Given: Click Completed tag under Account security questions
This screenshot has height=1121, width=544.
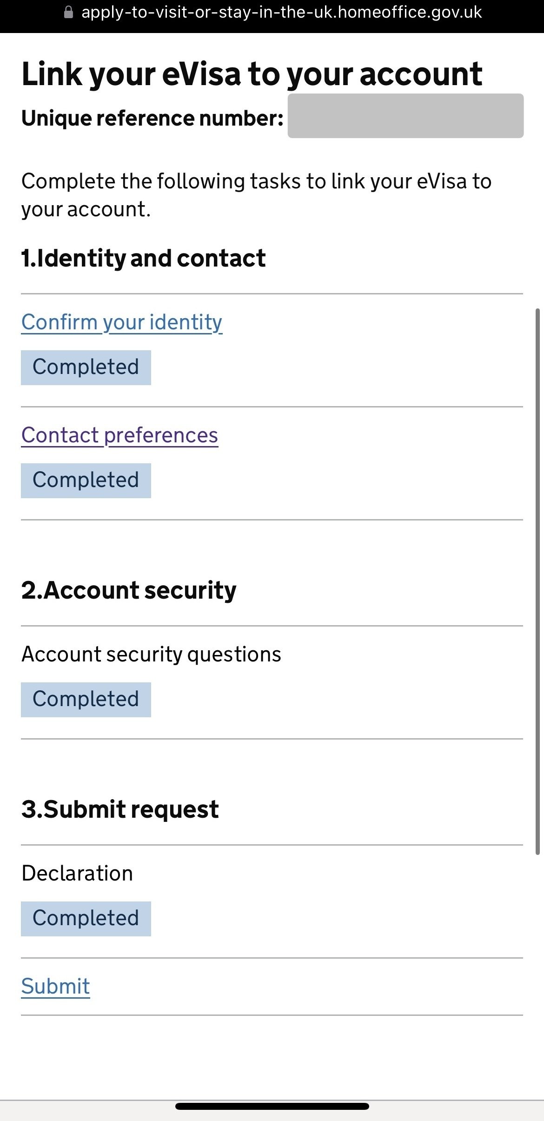Looking at the screenshot, I should [86, 700].
